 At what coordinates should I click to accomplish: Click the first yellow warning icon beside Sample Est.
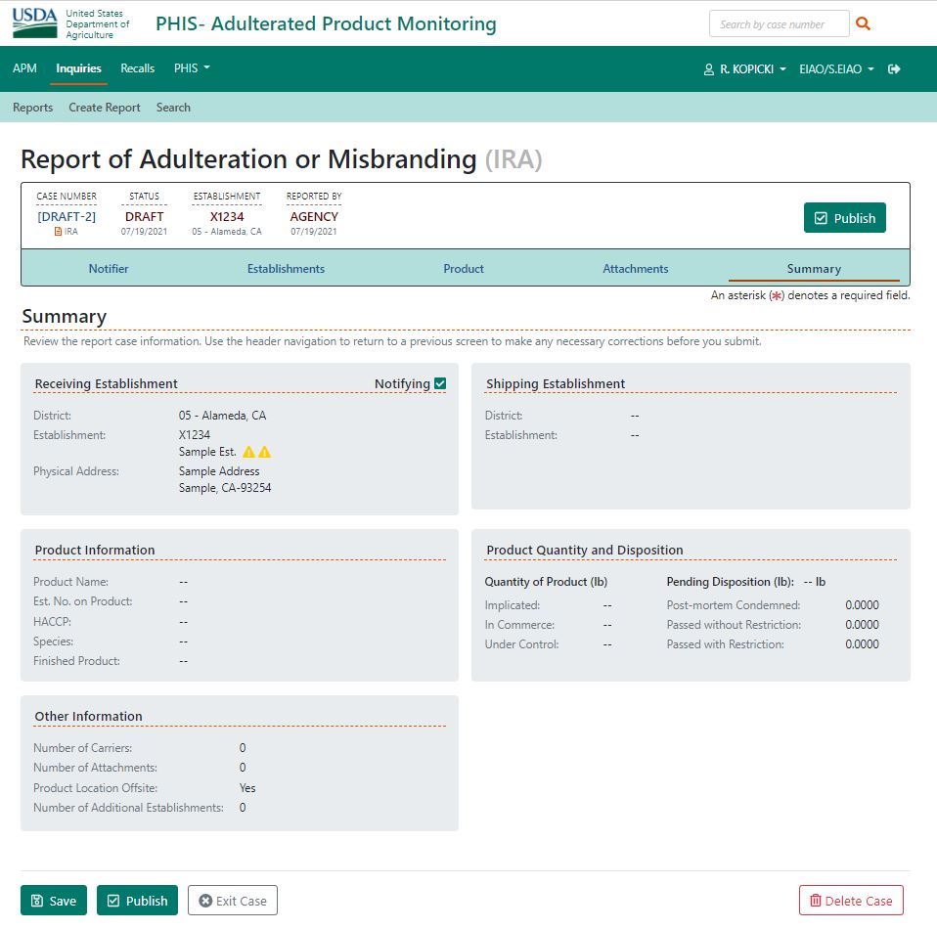tap(249, 453)
